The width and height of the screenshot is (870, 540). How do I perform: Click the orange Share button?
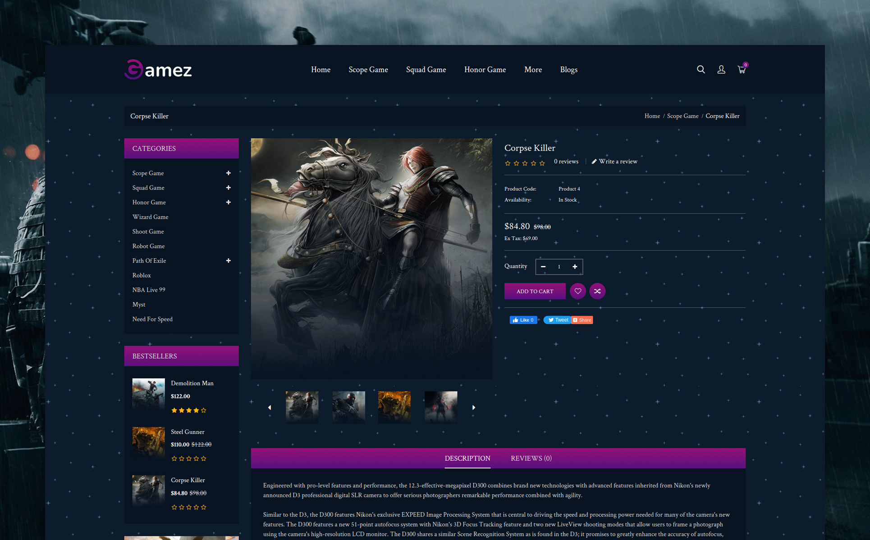click(582, 320)
